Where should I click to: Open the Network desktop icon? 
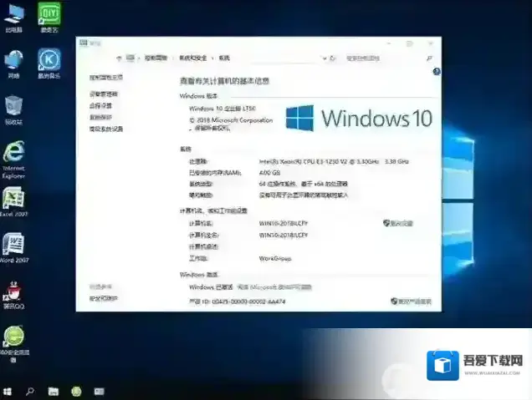[13, 61]
